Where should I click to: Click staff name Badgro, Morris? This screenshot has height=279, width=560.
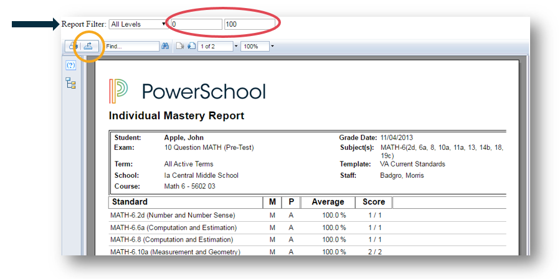[x=402, y=176]
